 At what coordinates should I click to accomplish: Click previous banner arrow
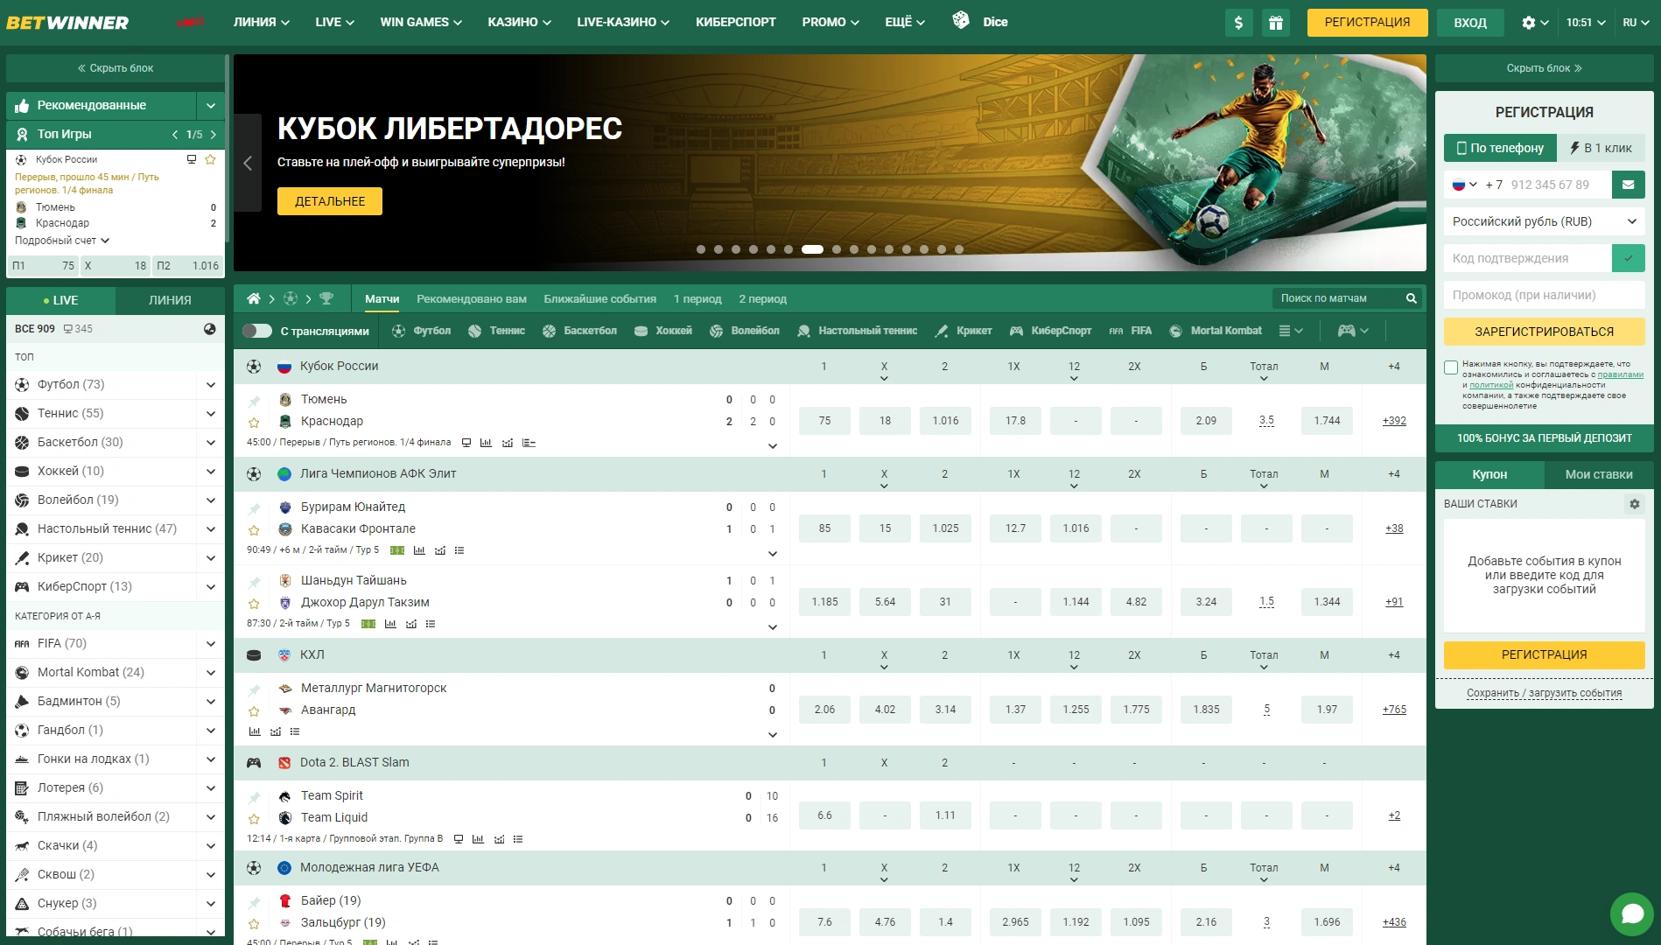[248, 163]
